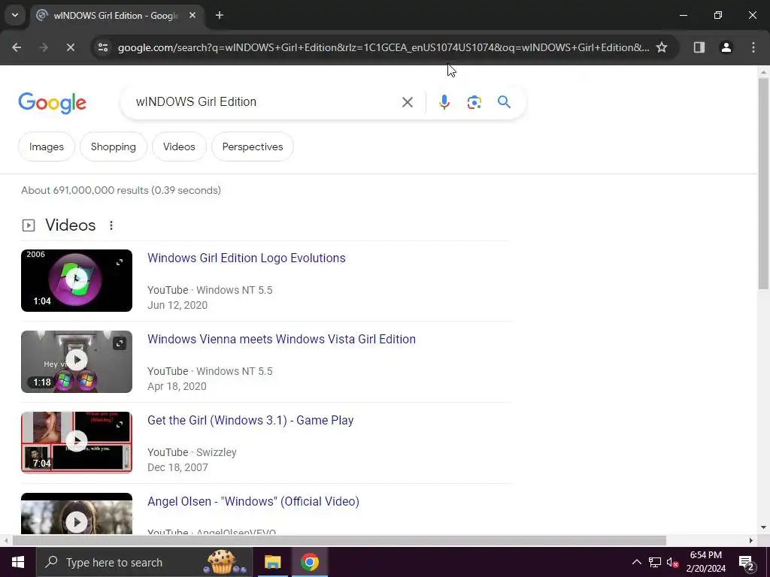Screen dimensions: 770x577
Task: Open the notification center icon
Action: pyautogui.click(x=747, y=562)
